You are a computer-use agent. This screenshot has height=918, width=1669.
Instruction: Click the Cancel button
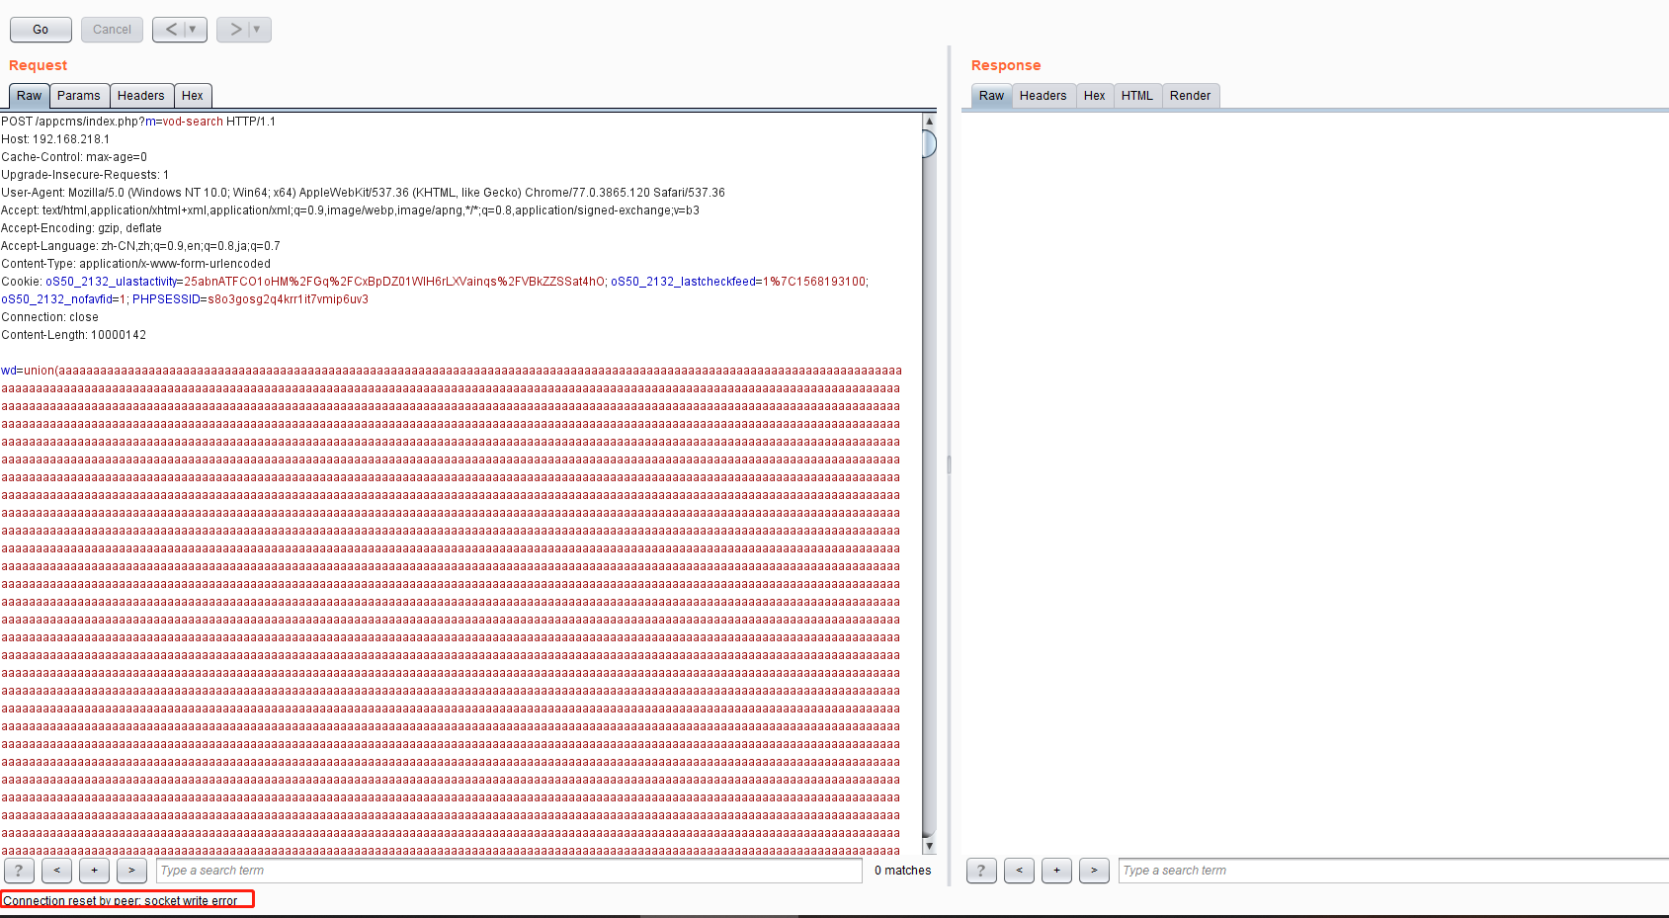tap(112, 30)
